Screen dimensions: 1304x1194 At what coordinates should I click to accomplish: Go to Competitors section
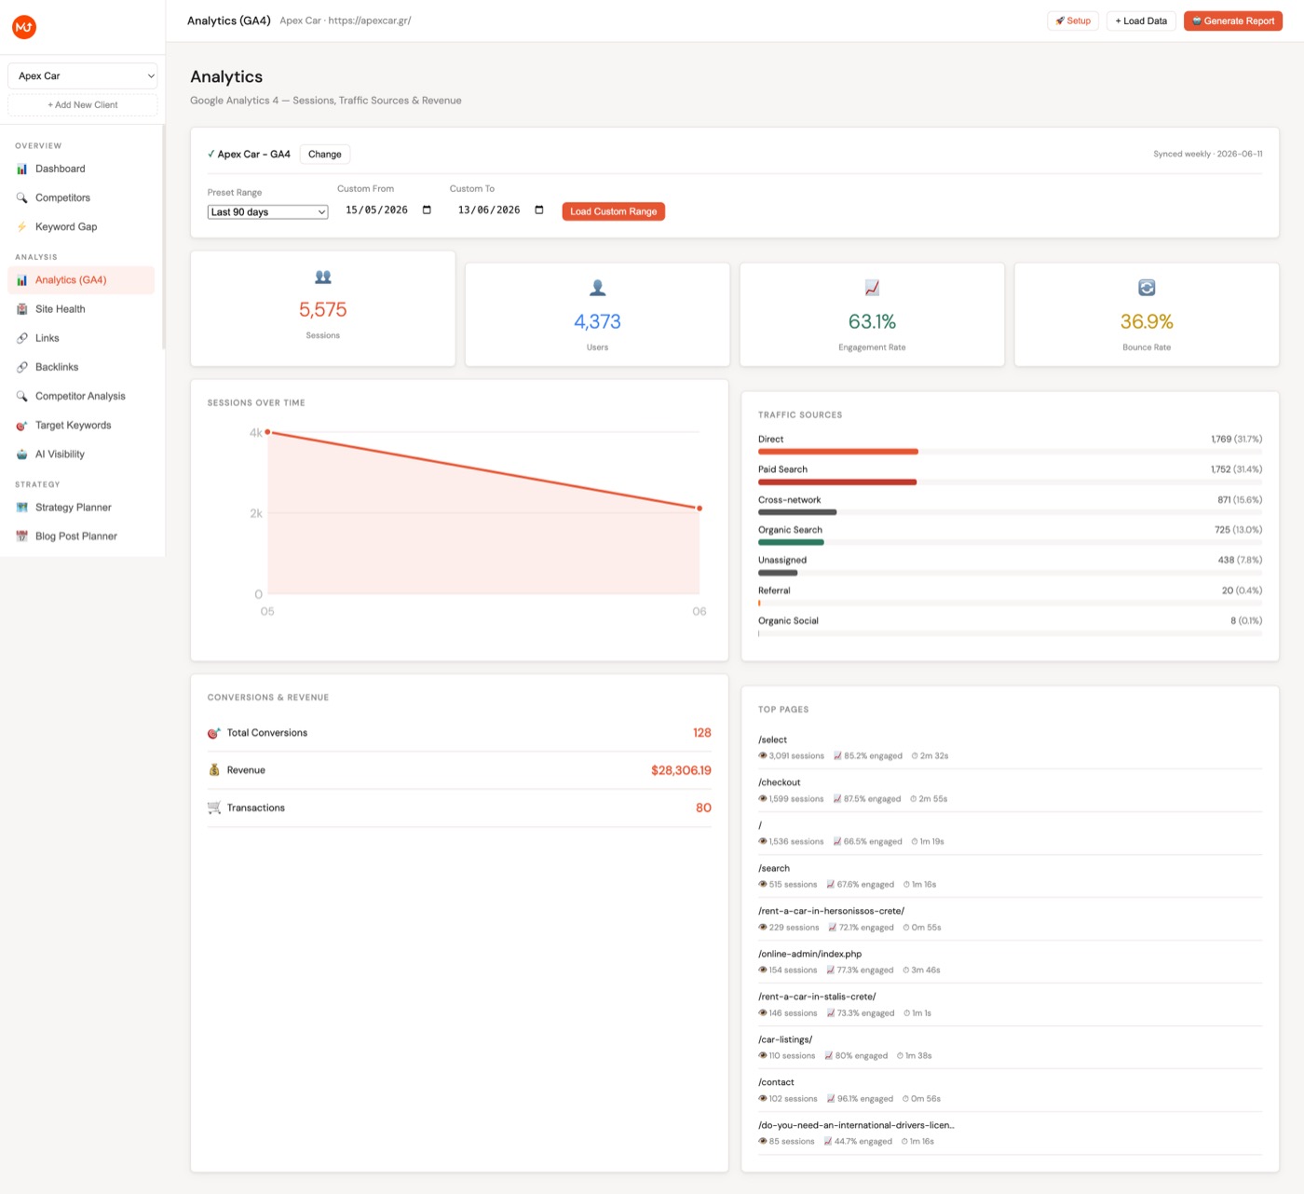pyautogui.click(x=81, y=197)
